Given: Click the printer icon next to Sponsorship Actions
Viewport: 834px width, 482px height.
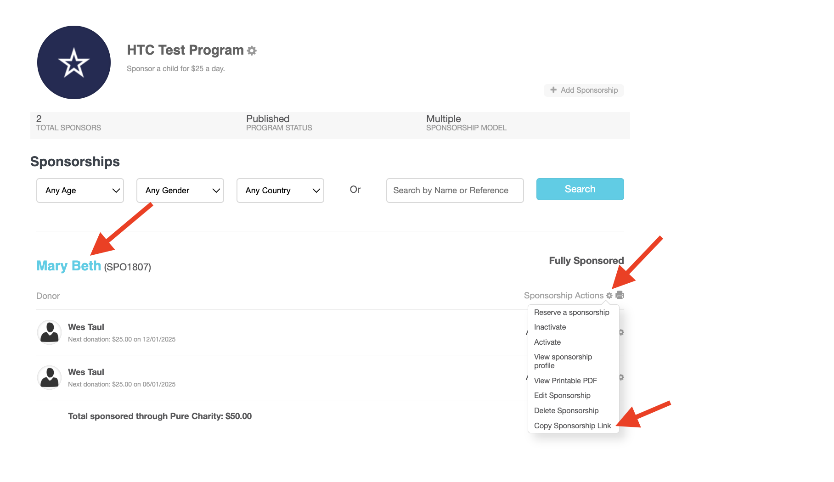Looking at the screenshot, I should [620, 295].
